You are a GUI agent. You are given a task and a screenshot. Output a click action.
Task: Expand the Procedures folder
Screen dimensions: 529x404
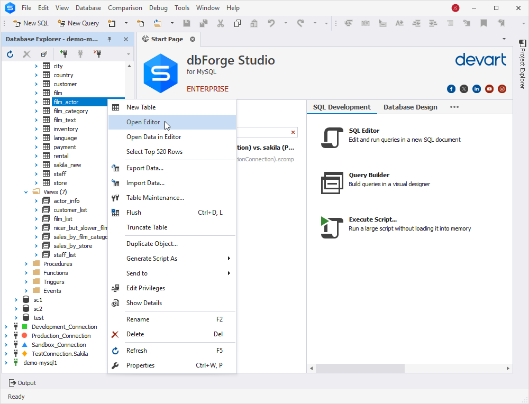26,264
